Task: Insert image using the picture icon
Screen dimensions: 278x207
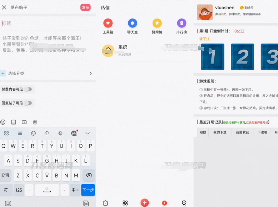Action: 14,122
